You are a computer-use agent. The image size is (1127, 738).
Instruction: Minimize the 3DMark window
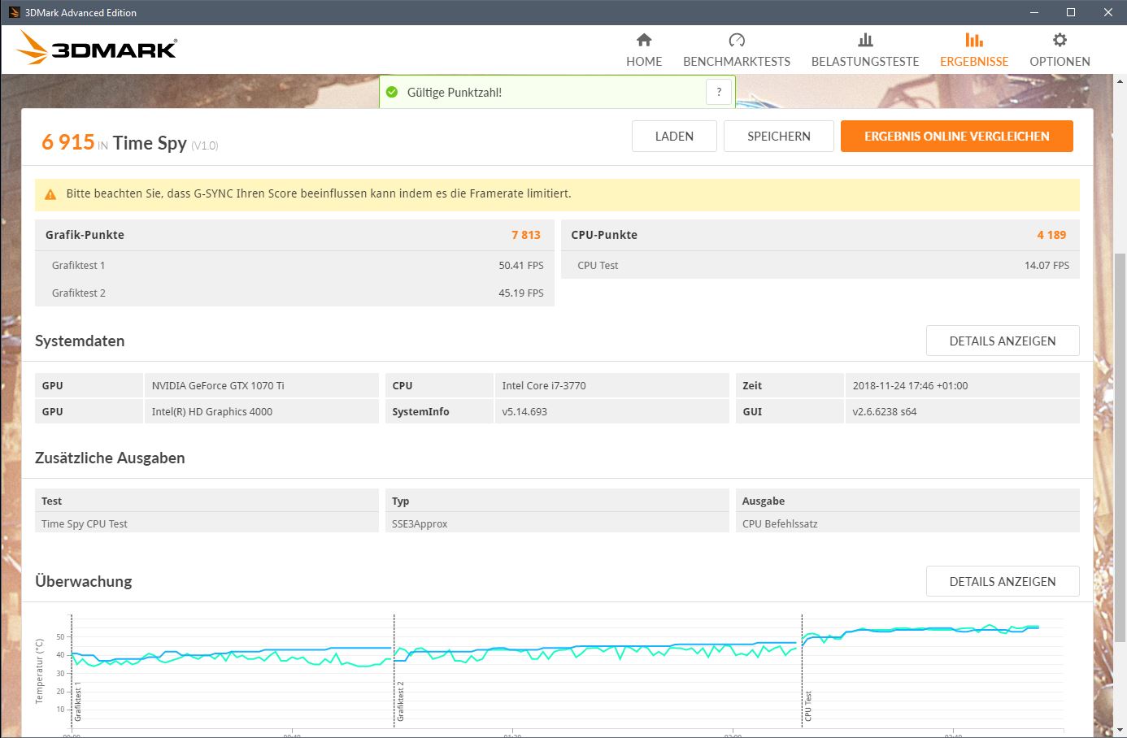click(1034, 12)
